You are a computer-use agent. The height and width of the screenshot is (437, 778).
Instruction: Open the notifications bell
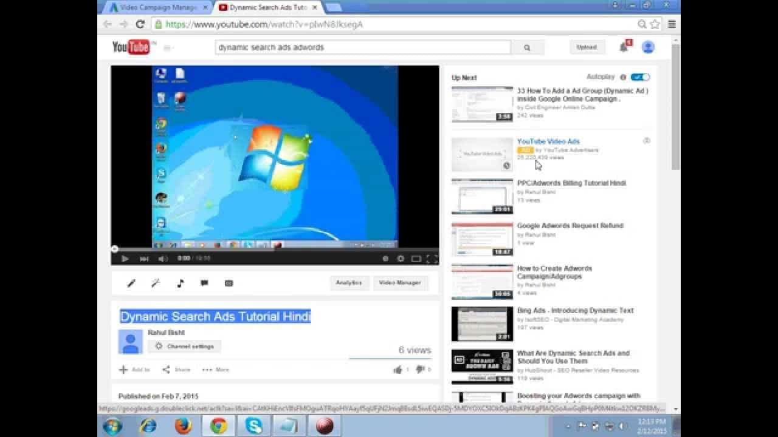click(624, 47)
